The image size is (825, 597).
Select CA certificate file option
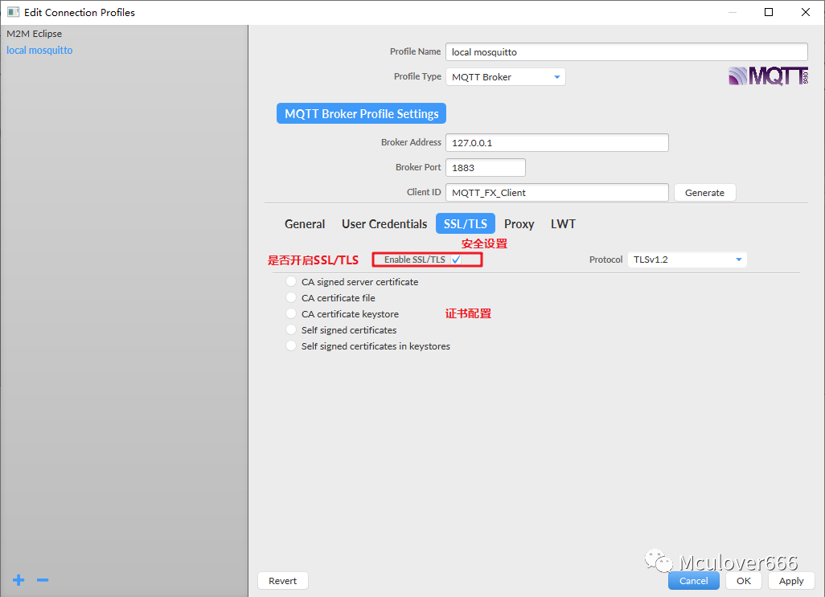[x=291, y=298]
